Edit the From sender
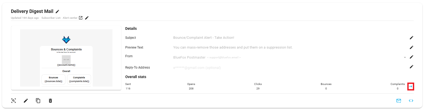This screenshot has width=425, height=110. click(x=411, y=57)
